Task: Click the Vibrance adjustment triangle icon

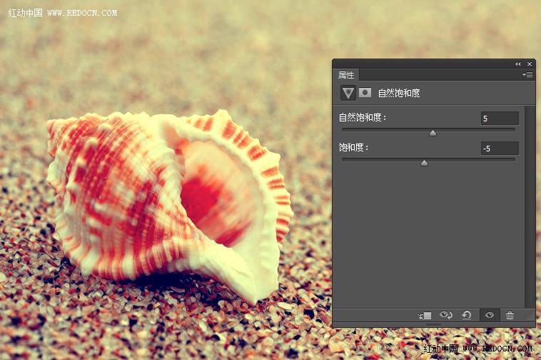Action: click(x=348, y=93)
